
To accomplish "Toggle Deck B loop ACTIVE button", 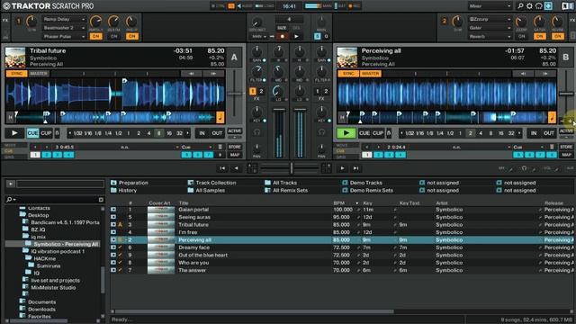I will [566, 131].
